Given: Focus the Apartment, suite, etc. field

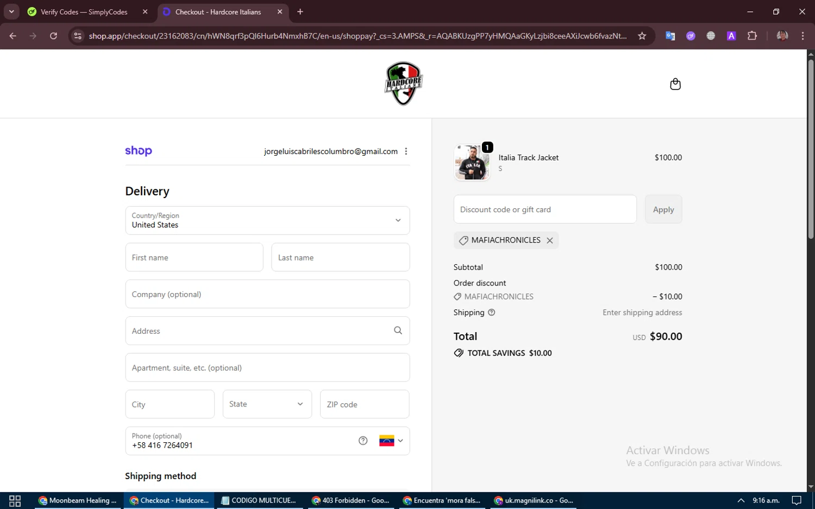Looking at the screenshot, I should coord(267,367).
